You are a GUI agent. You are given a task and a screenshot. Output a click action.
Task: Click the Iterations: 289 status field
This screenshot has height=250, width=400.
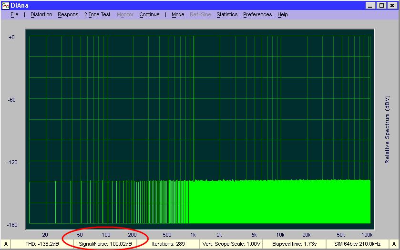[x=168, y=244]
